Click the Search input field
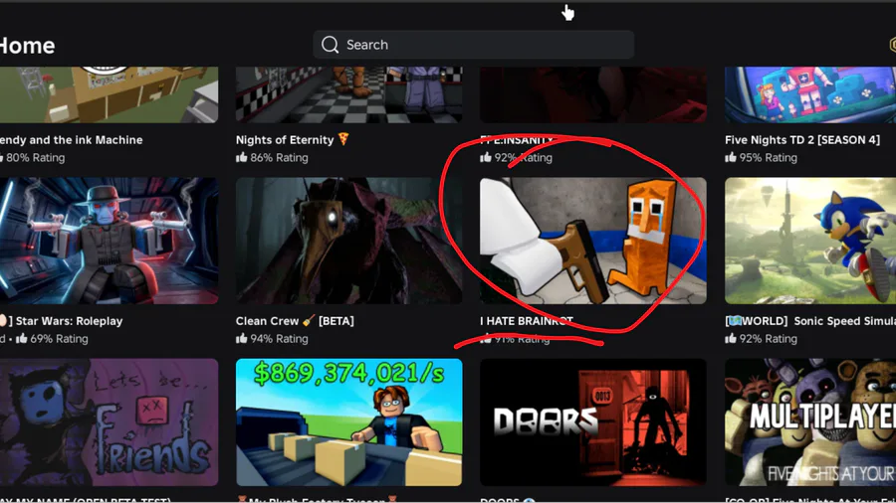896x503 pixels. point(473,45)
